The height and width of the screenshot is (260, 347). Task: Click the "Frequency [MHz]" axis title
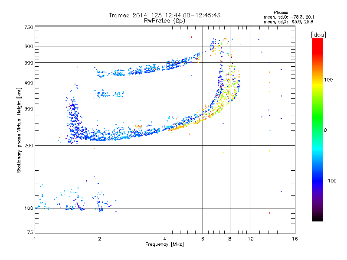click(164, 244)
